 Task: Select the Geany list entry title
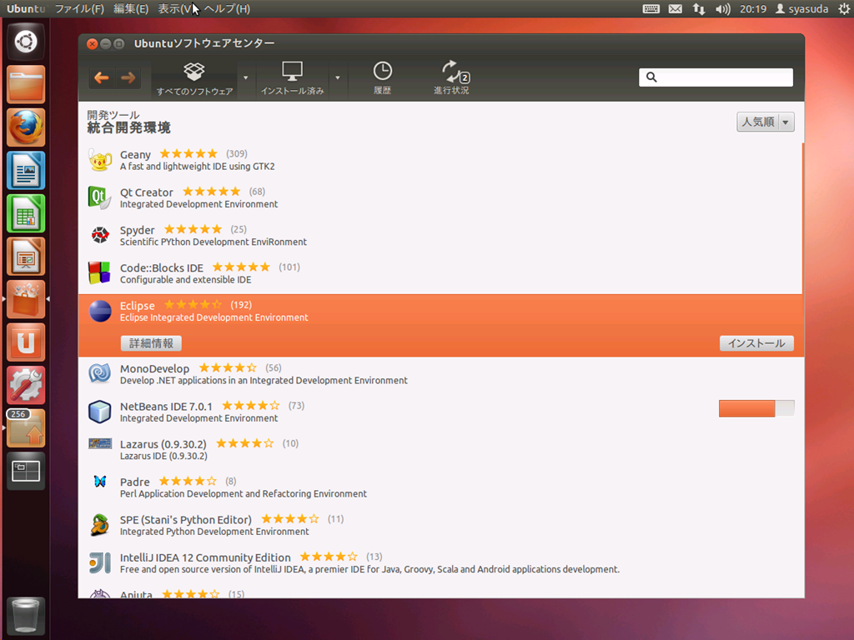tap(135, 154)
